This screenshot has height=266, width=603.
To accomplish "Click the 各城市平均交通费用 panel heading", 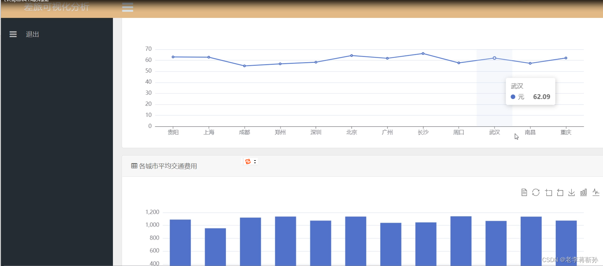I will 168,166.
